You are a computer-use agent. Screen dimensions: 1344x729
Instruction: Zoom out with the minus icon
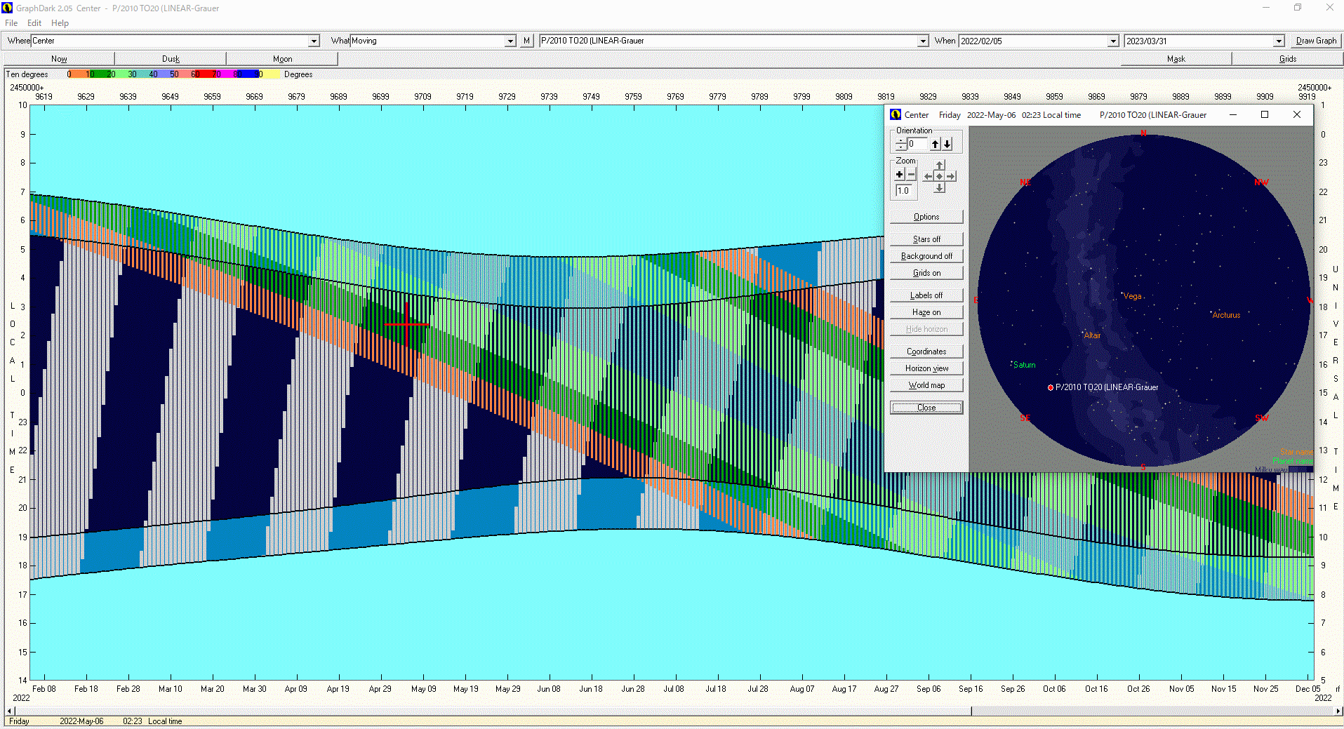coord(911,175)
